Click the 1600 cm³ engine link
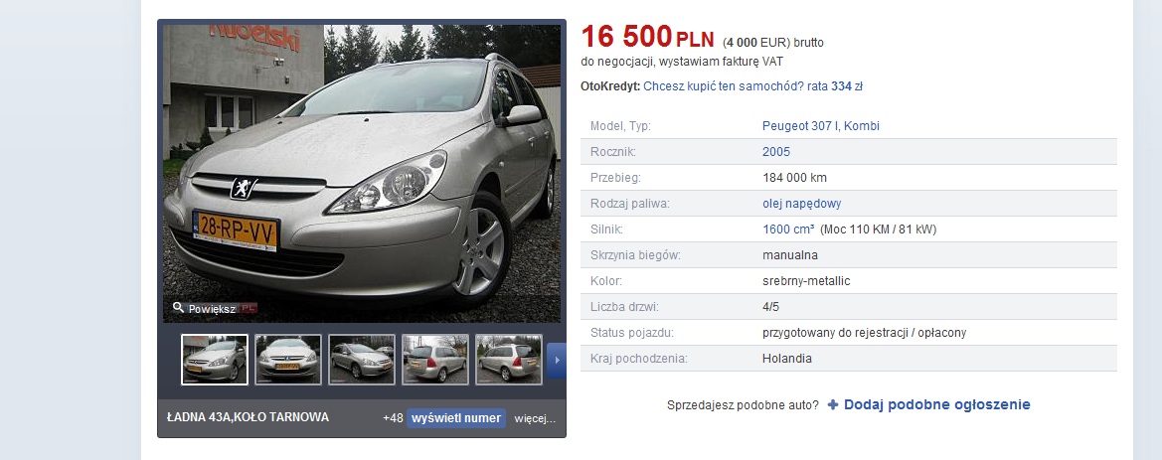The image size is (1162, 460). click(x=788, y=230)
